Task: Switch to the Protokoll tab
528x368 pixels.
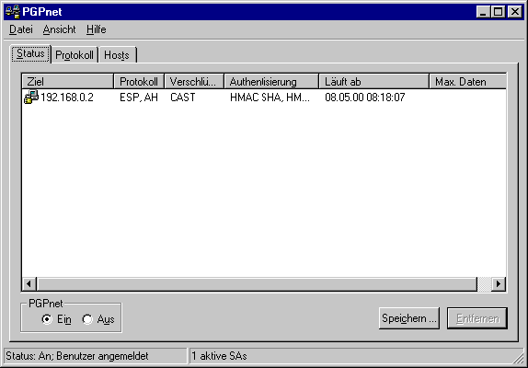Action: click(75, 55)
